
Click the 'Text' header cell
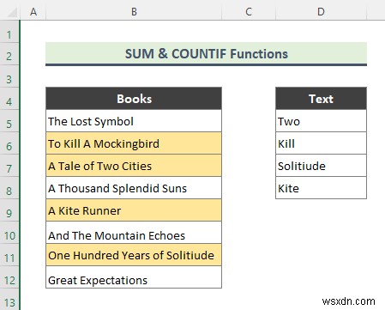point(321,99)
